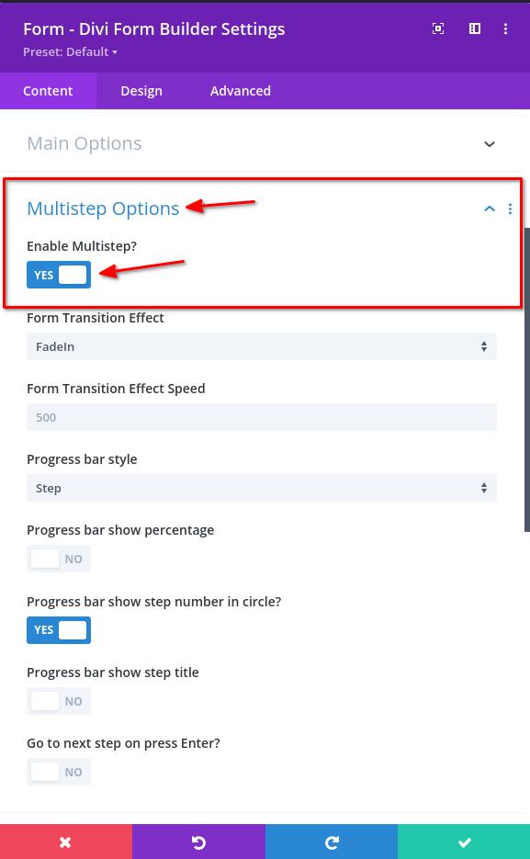Image resolution: width=530 pixels, height=859 pixels.
Task: Collapse the Multistep Options section
Action: click(490, 209)
